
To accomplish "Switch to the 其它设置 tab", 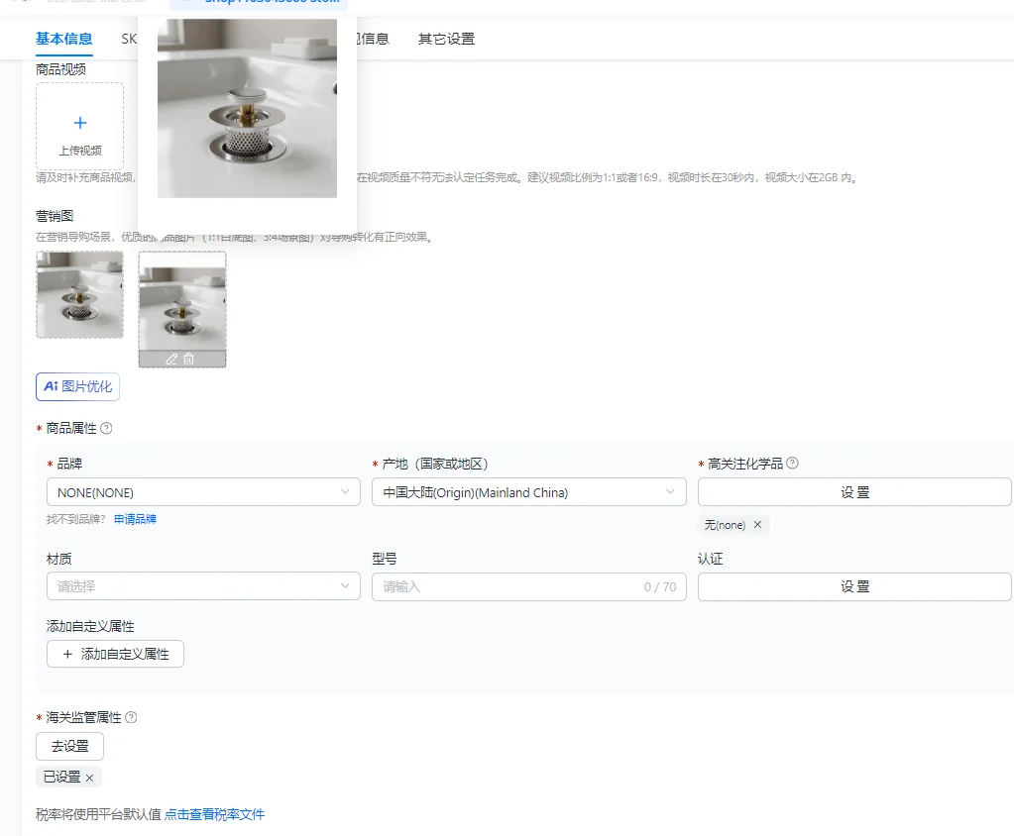I will 446,39.
